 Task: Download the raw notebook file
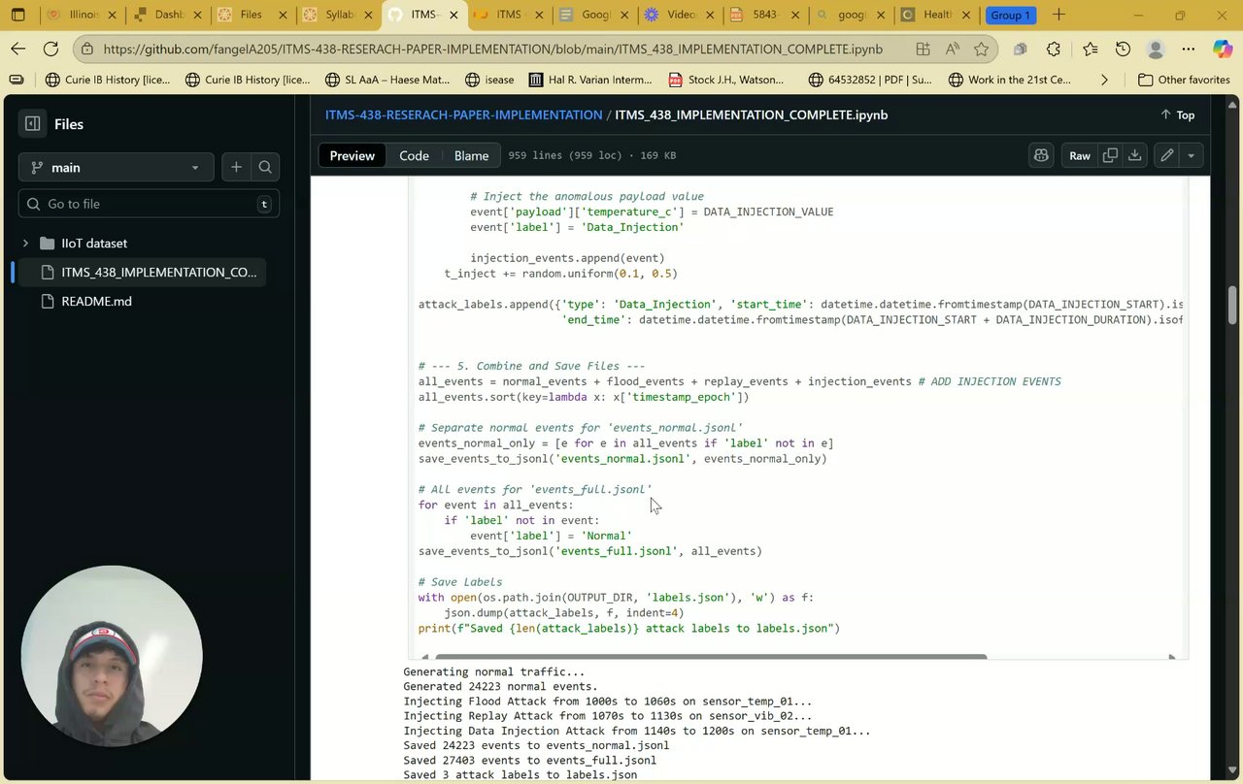point(1134,155)
